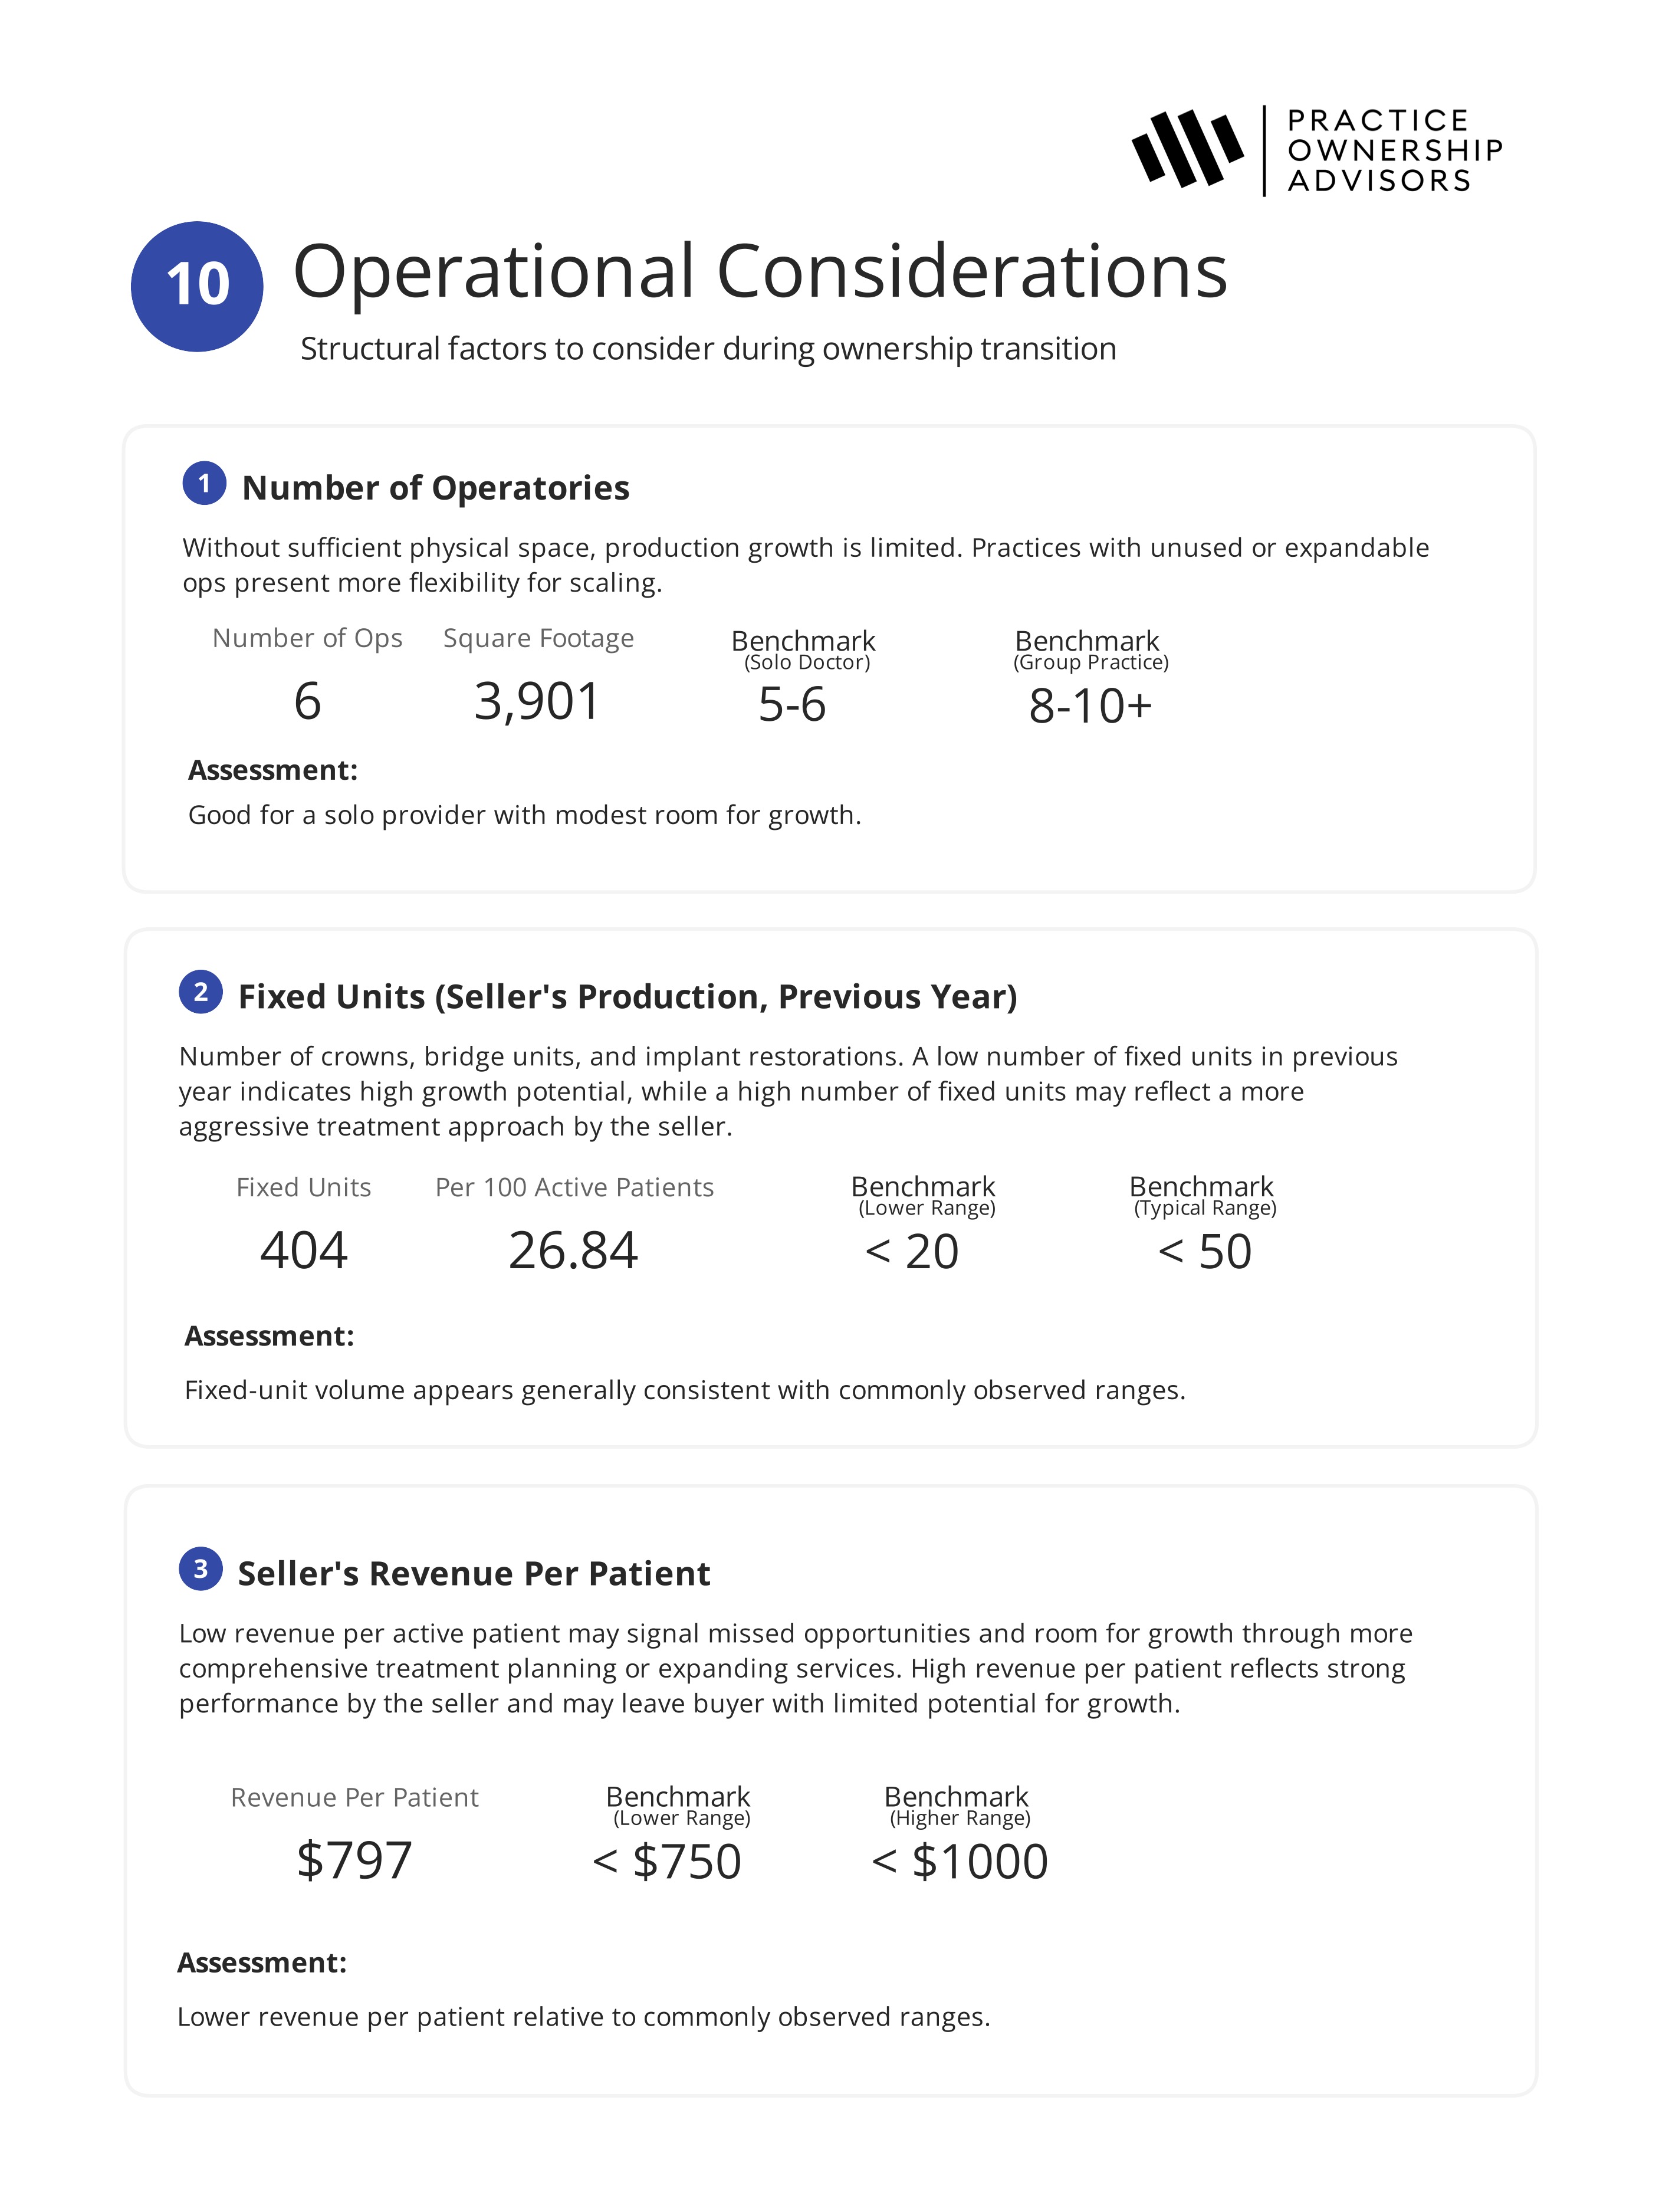Image resolution: width=1659 pixels, height=2212 pixels.
Task: Click the blue number 3 section badge
Action: (200, 1568)
